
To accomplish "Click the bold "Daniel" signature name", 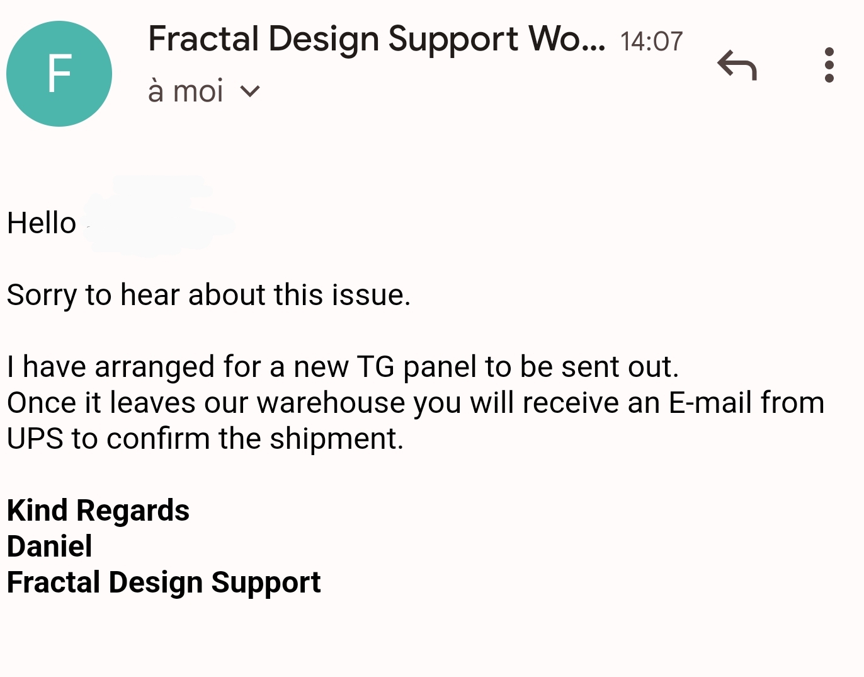I will pyautogui.click(x=50, y=547).
